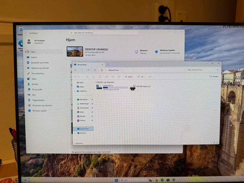Select Lokal disk (C:) drive

[112, 87]
